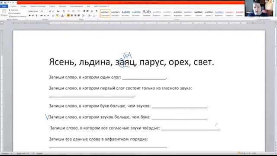This screenshot has height=156, width=277.
Task: Toggle bold formatting
Action: [30, 16]
